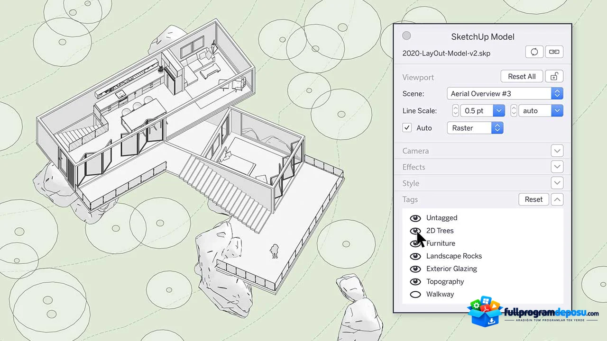The image size is (607, 341).
Task: Hide the Landscape Rocks tag
Action: pyautogui.click(x=415, y=256)
